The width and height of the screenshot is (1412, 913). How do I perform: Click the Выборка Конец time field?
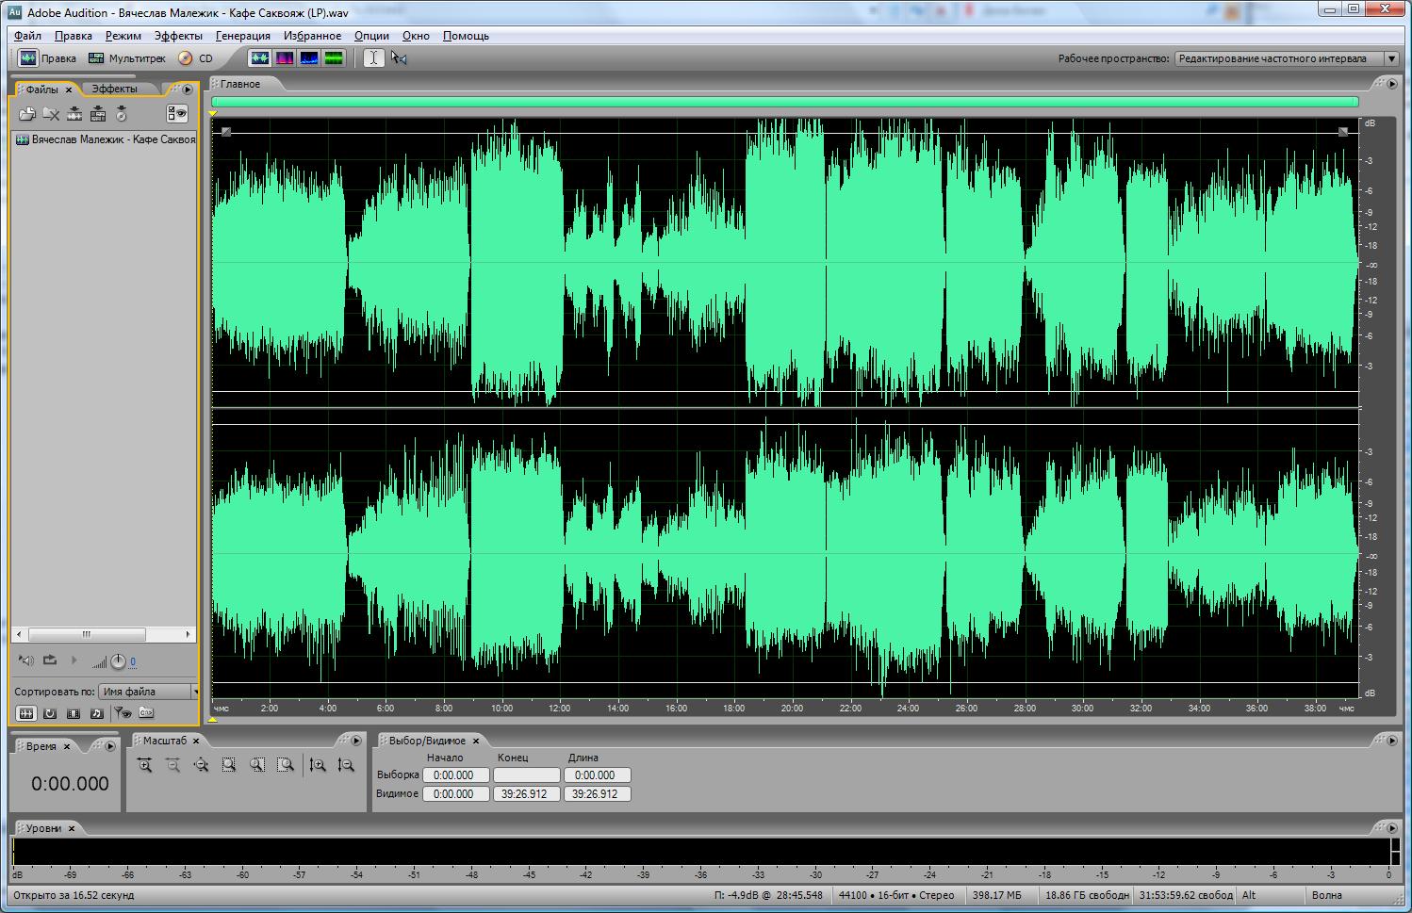(526, 775)
